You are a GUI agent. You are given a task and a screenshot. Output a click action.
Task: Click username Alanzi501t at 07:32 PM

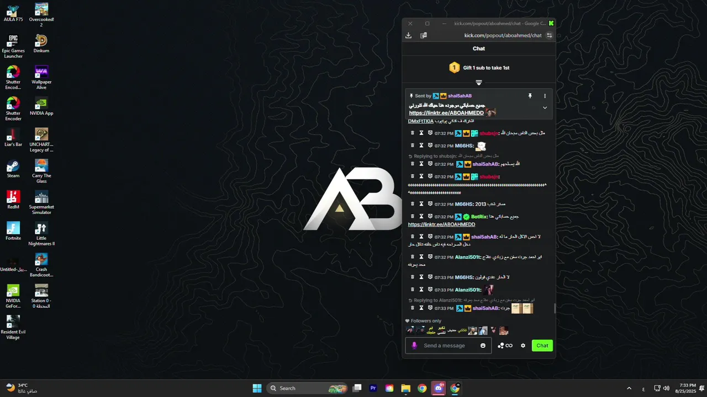(468, 257)
